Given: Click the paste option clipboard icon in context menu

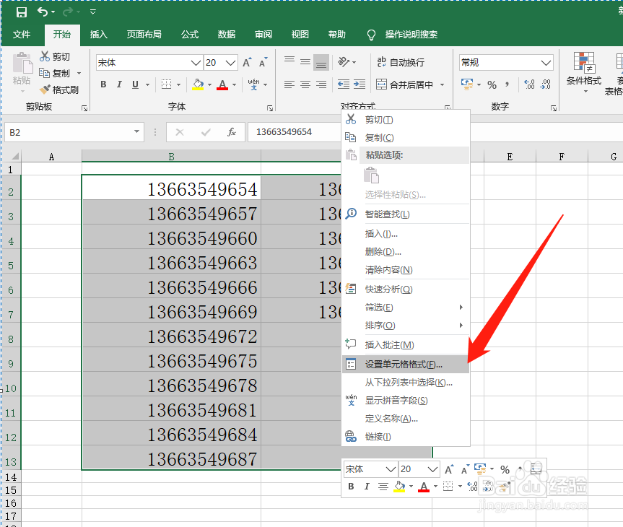Looking at the screenshot, I should point(372,175).
